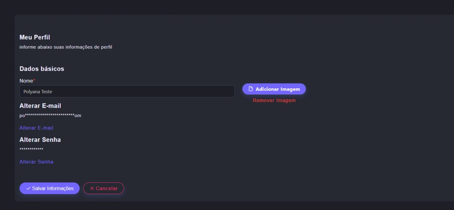Open the purple Alterar Senha link
Image resolution: width=454 pixels, height=210 pixels.
[x=36, y=162]
